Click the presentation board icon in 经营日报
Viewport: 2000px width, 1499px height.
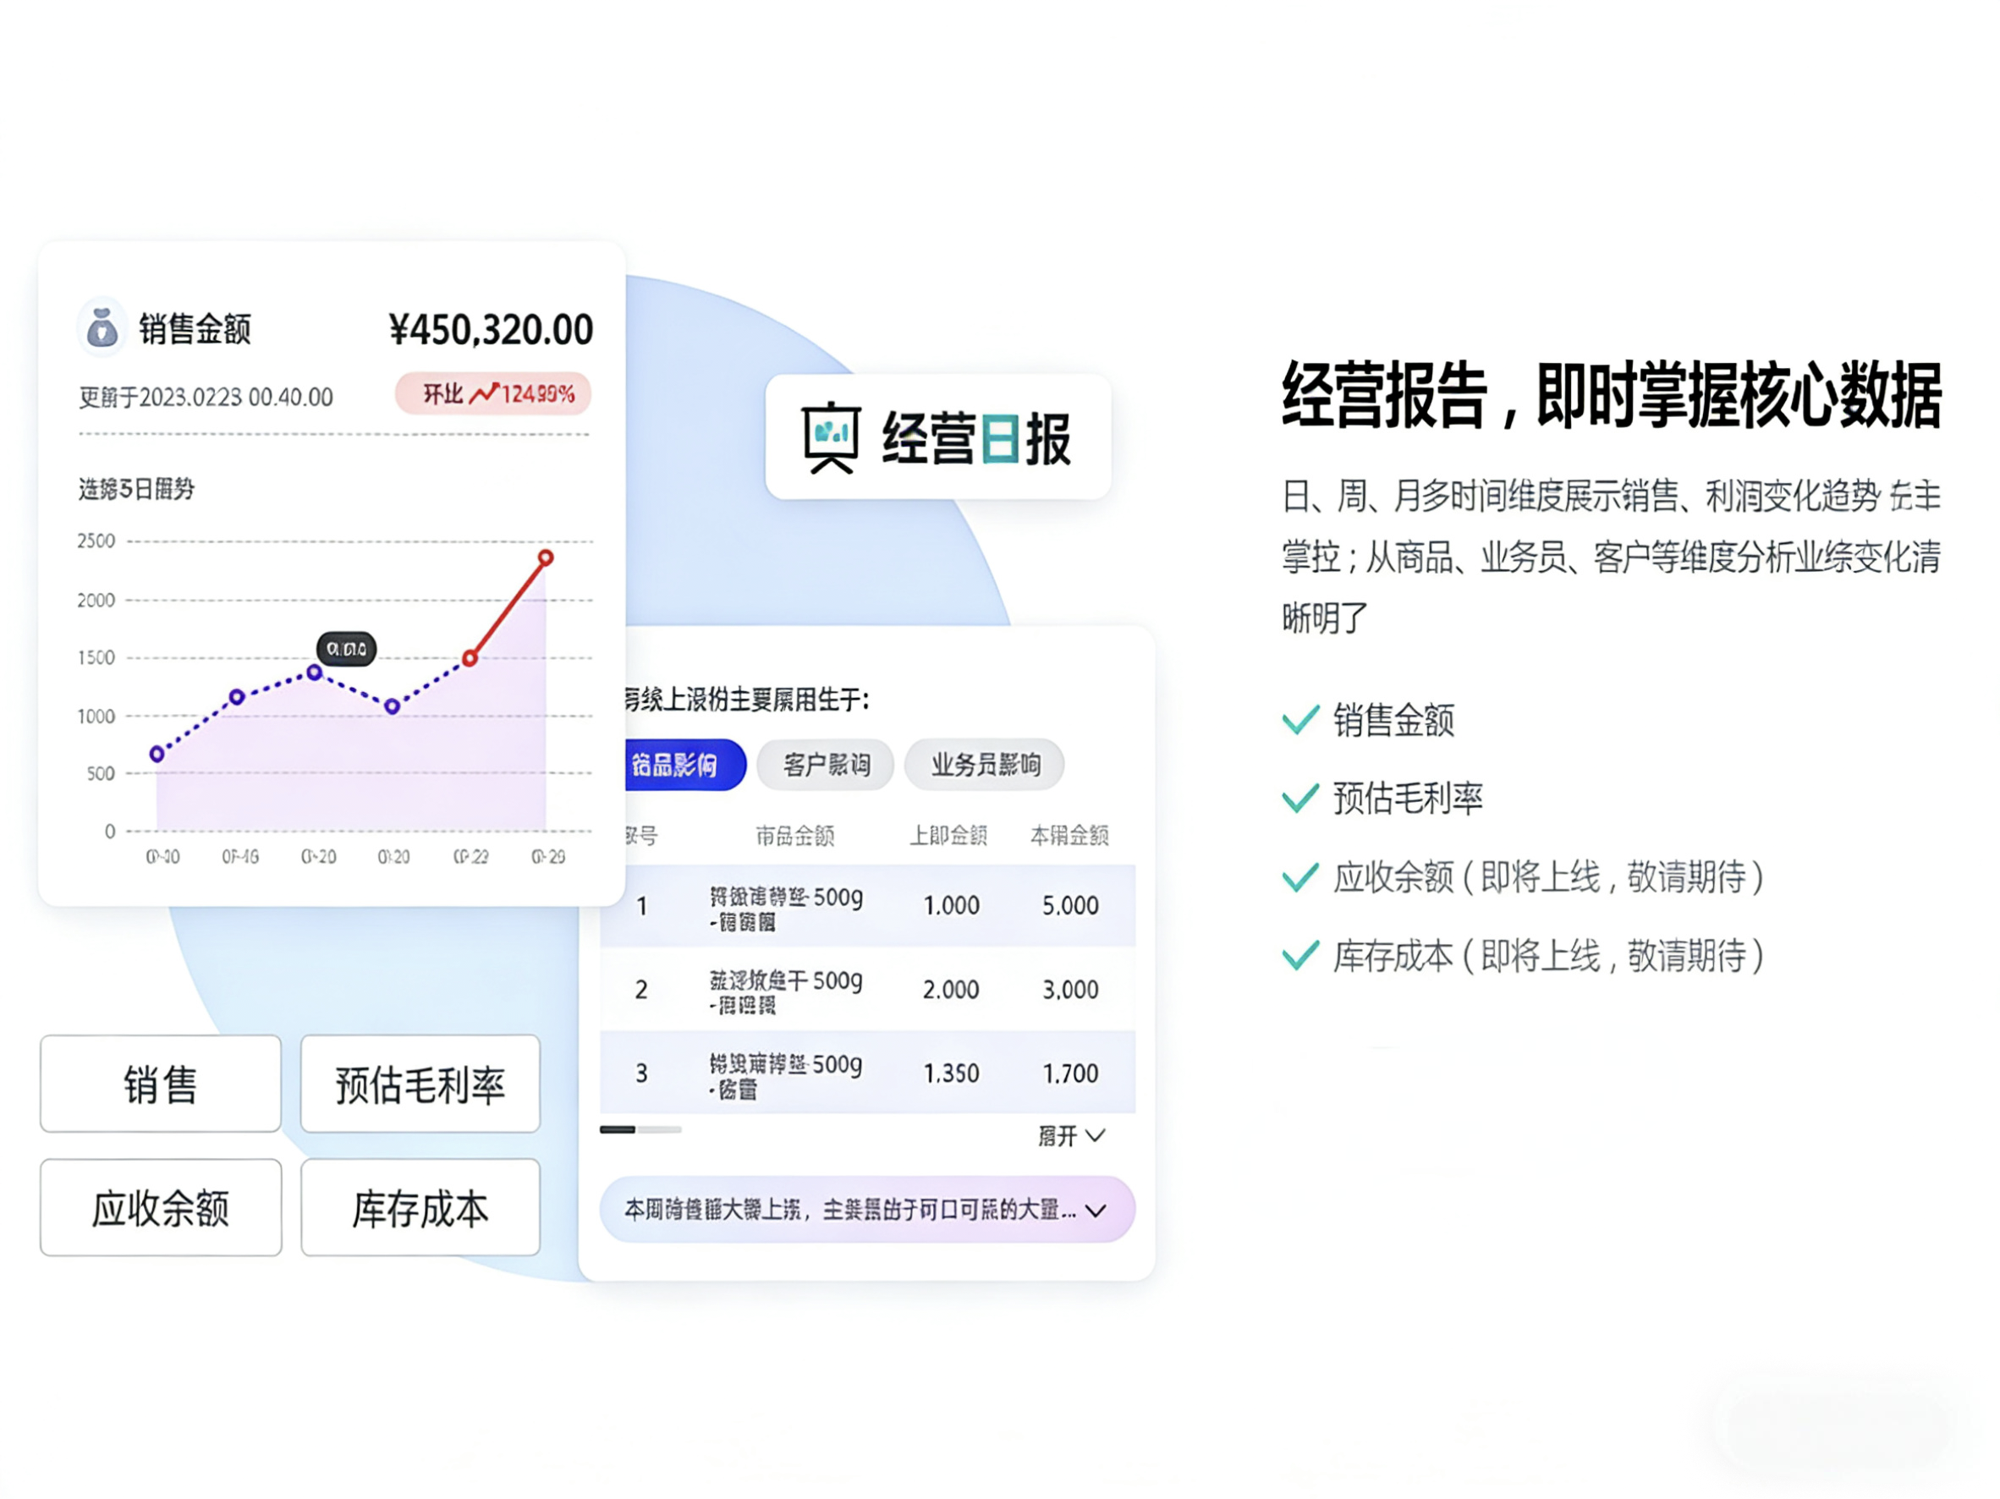830,437
